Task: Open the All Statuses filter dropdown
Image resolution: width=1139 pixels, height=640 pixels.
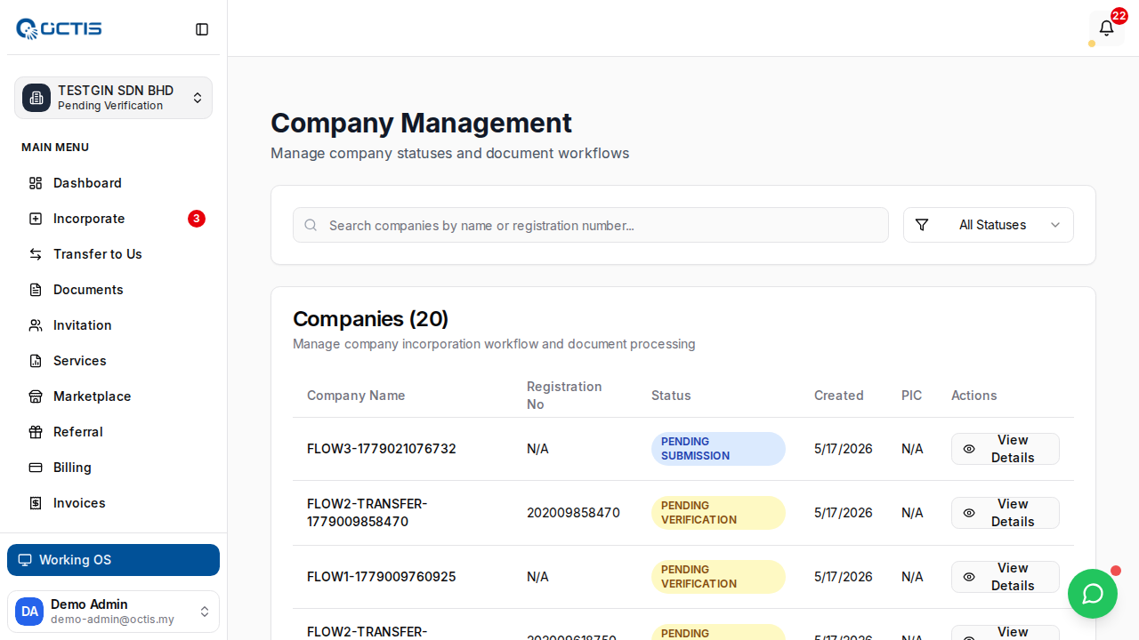Action: click(989, 225)
